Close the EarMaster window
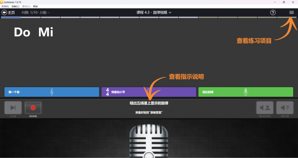298x158 pixels. [293, 2]
